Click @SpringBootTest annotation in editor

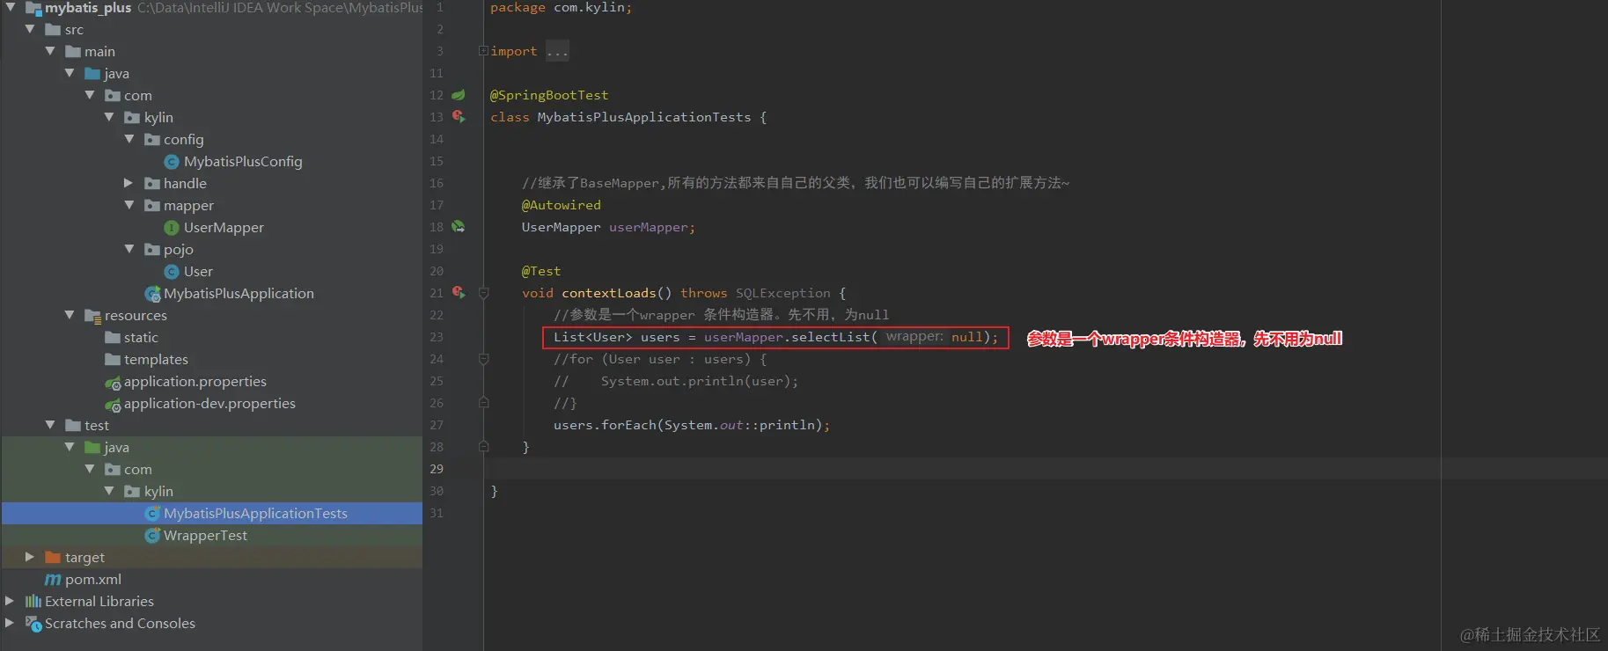point(549,95)
